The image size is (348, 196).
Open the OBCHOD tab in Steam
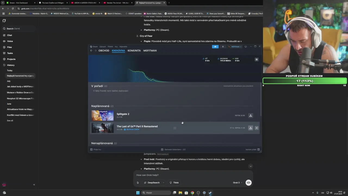[104, 51]
